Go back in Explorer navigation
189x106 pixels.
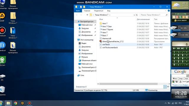tap(77, 15)
